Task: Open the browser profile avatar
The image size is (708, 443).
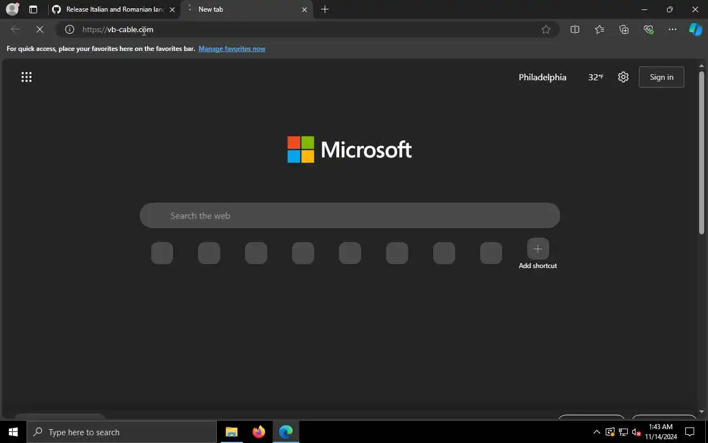Action: (x=12, y=9)
